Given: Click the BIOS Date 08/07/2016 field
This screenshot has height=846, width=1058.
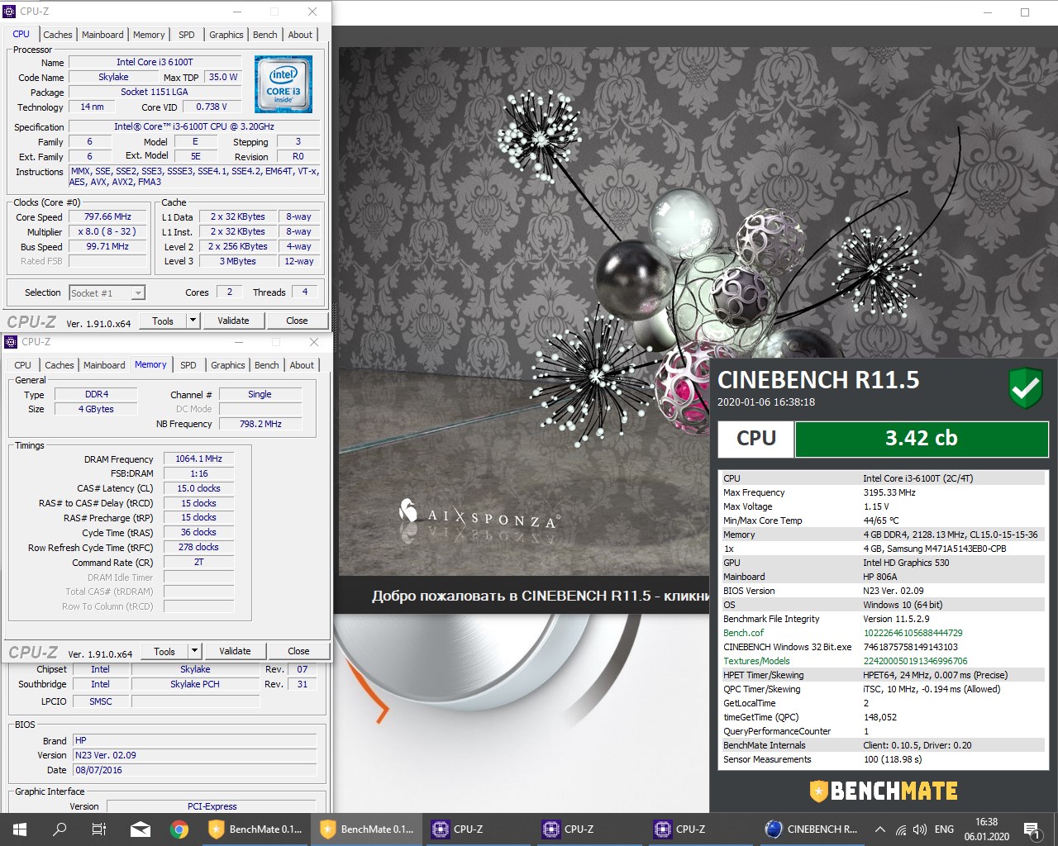Looking at the screenshot, I should click(194, 770).
